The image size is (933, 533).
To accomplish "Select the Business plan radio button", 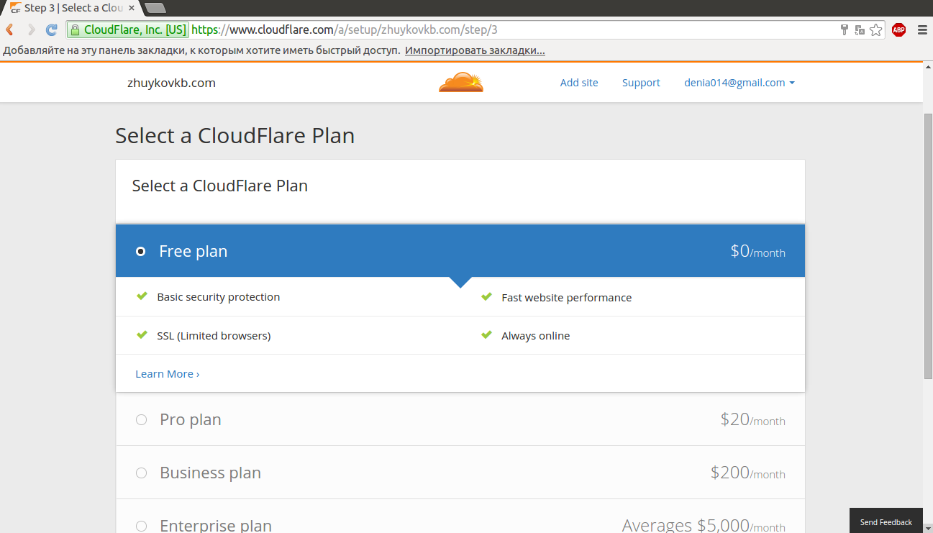I will pos(141,473).
